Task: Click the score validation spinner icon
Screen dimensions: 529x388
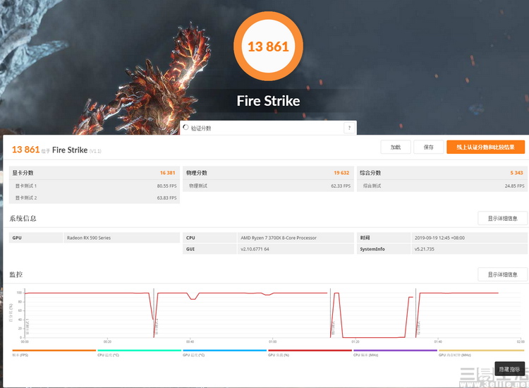Action: coord(186,127)
